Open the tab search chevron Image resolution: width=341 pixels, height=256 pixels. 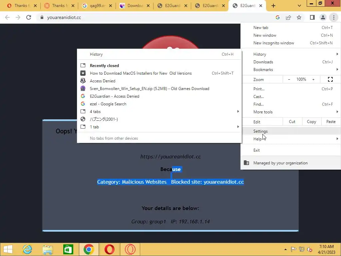[x=299, y=6]
